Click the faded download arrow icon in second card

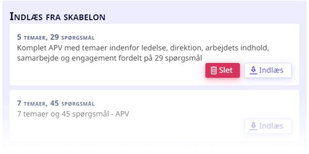point(253,126)
